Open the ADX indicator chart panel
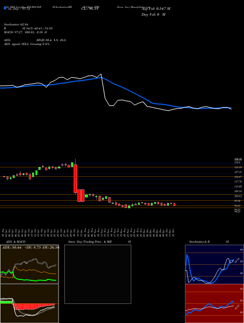This screenshot has height=323, width=244. pyautogui.click(x=29, y=264)
